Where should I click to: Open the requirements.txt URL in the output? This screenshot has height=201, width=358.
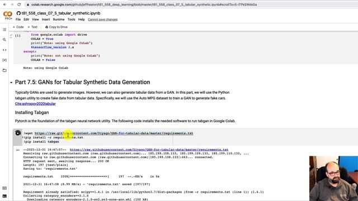click(x=149, y=150)
